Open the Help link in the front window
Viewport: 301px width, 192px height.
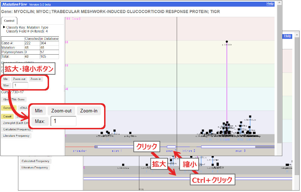(270, 4)
